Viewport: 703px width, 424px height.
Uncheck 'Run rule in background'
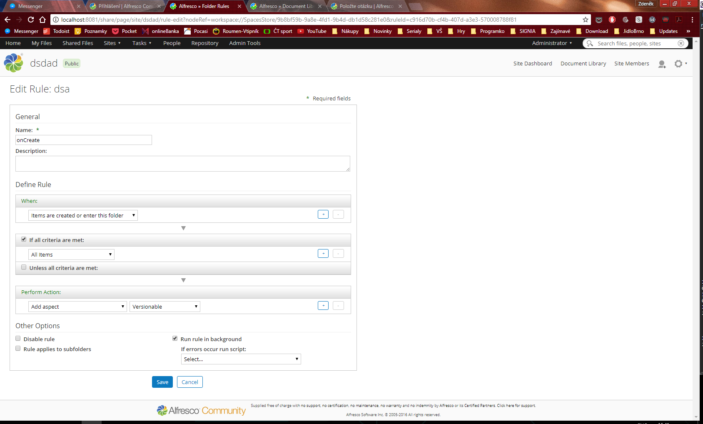[175, 339]
